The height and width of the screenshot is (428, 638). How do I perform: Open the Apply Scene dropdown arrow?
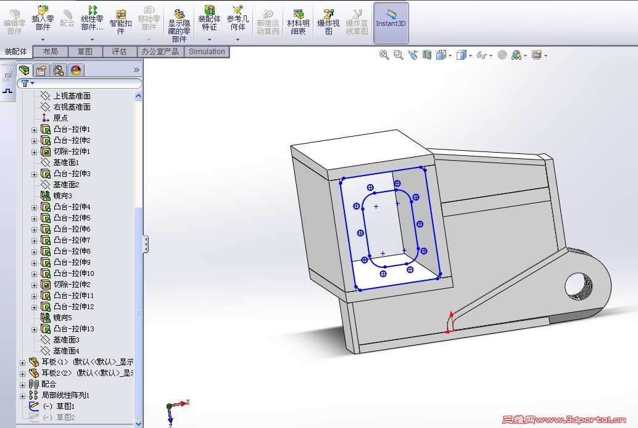point(526,55)
